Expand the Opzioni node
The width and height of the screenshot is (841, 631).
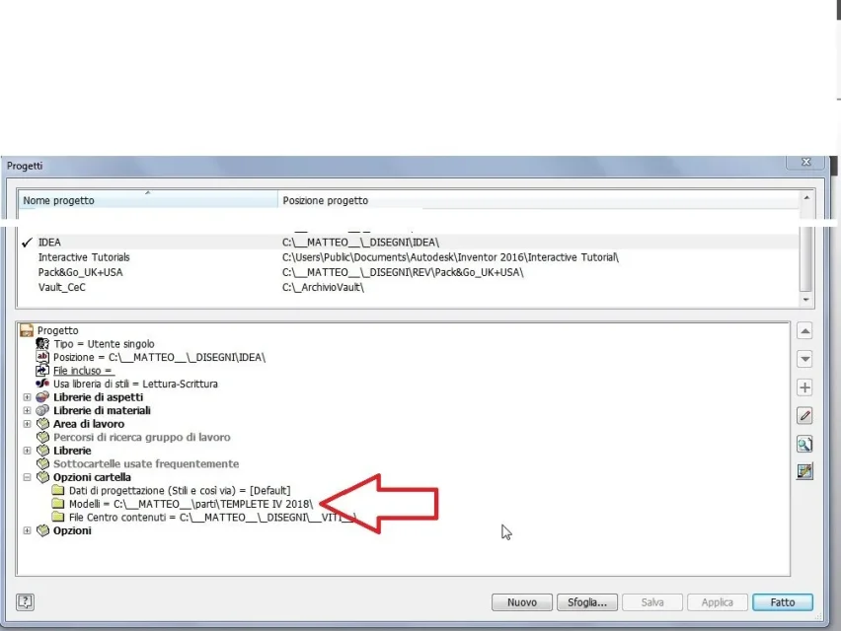[x=27, y=530]
